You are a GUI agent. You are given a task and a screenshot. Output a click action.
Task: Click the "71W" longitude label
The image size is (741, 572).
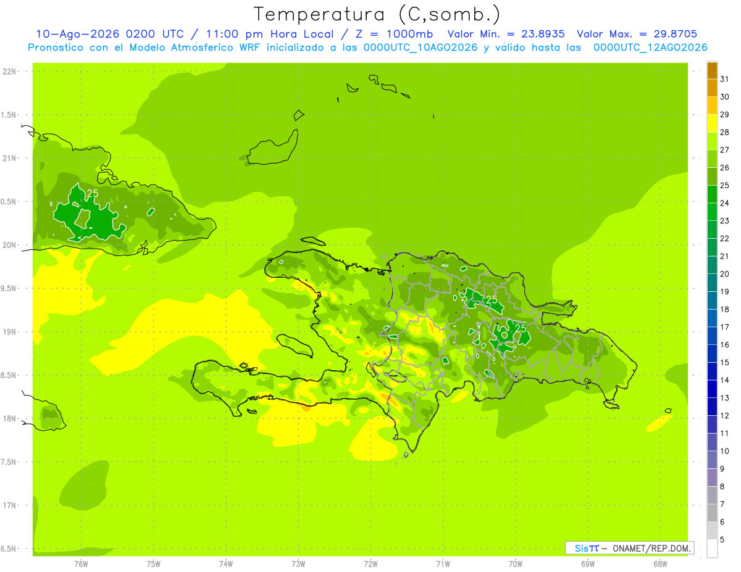point(443,564)
